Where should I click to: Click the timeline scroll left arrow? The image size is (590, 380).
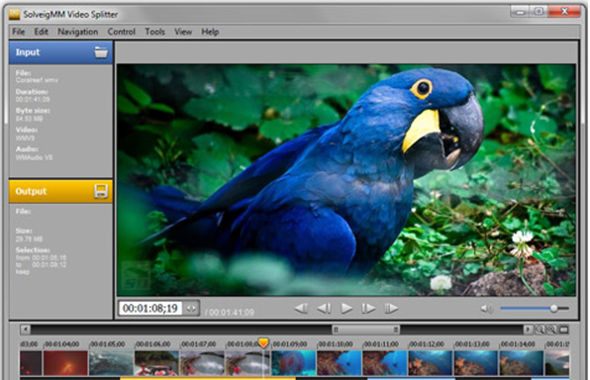click(x=25, y=330)
